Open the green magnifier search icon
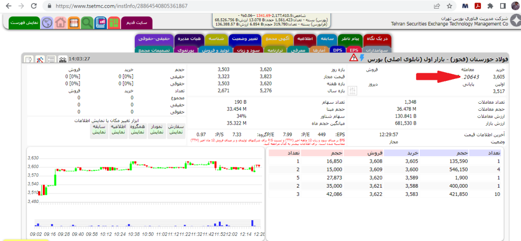The width and height of the screenshot is (521, 241). pyautogui.click(x=87, y=22)
